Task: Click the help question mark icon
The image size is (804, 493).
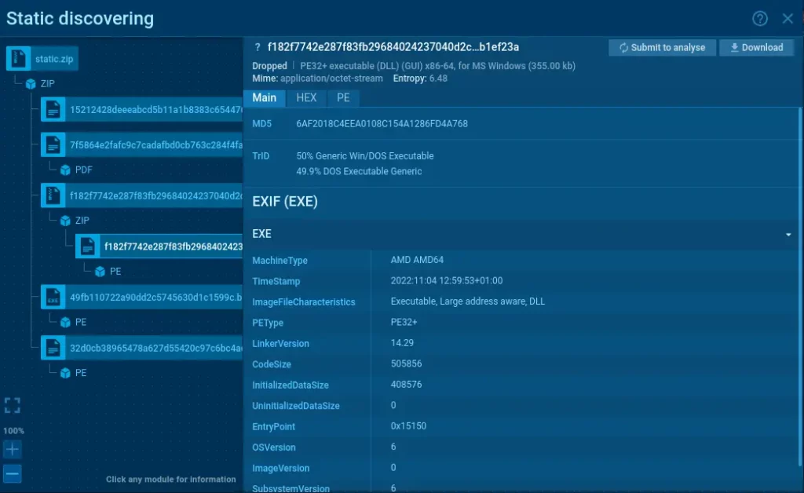Action: [759, 19]
